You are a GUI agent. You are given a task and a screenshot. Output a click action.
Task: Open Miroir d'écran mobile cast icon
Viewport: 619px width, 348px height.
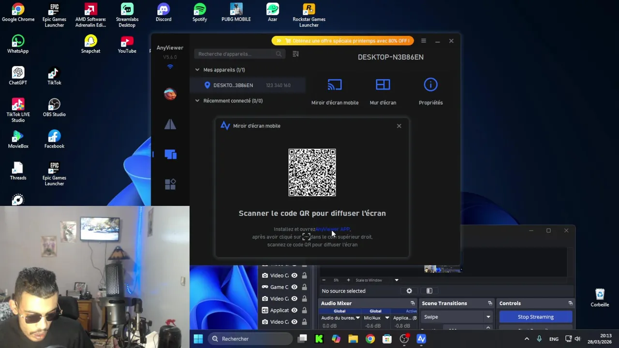coord(335,85)
